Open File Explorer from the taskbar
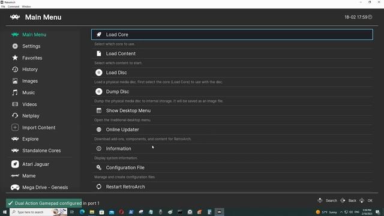 tap(92, 212)
